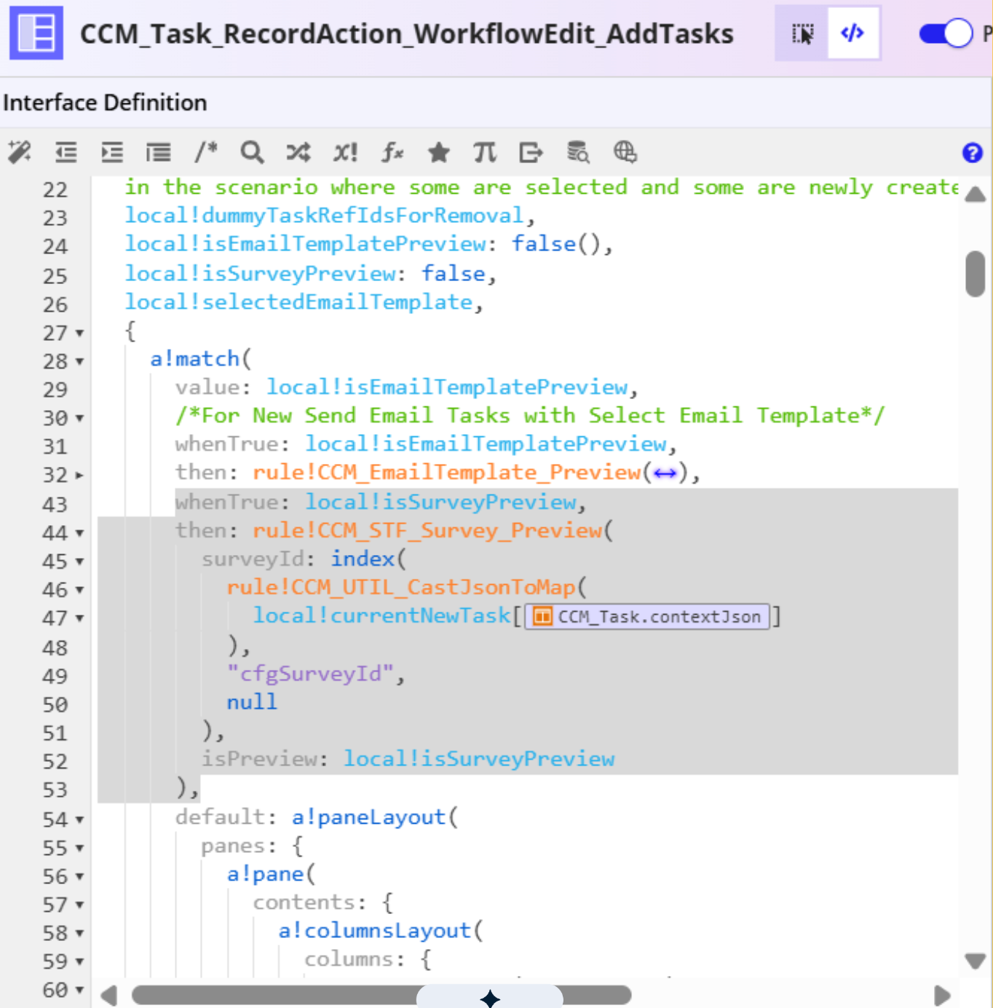Click rule!CCM_EmailTemplate_Preview reference
This screenshot has height=1008, width=993.
(446, 473)
